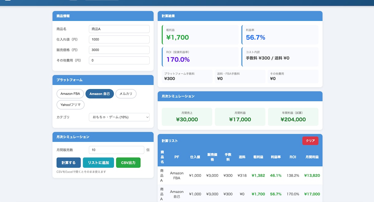Click the コスト内訳 手数料 ¥300 / 送料 ¥0 text
This screenshot has height=202, width=374.
[268, 58]
